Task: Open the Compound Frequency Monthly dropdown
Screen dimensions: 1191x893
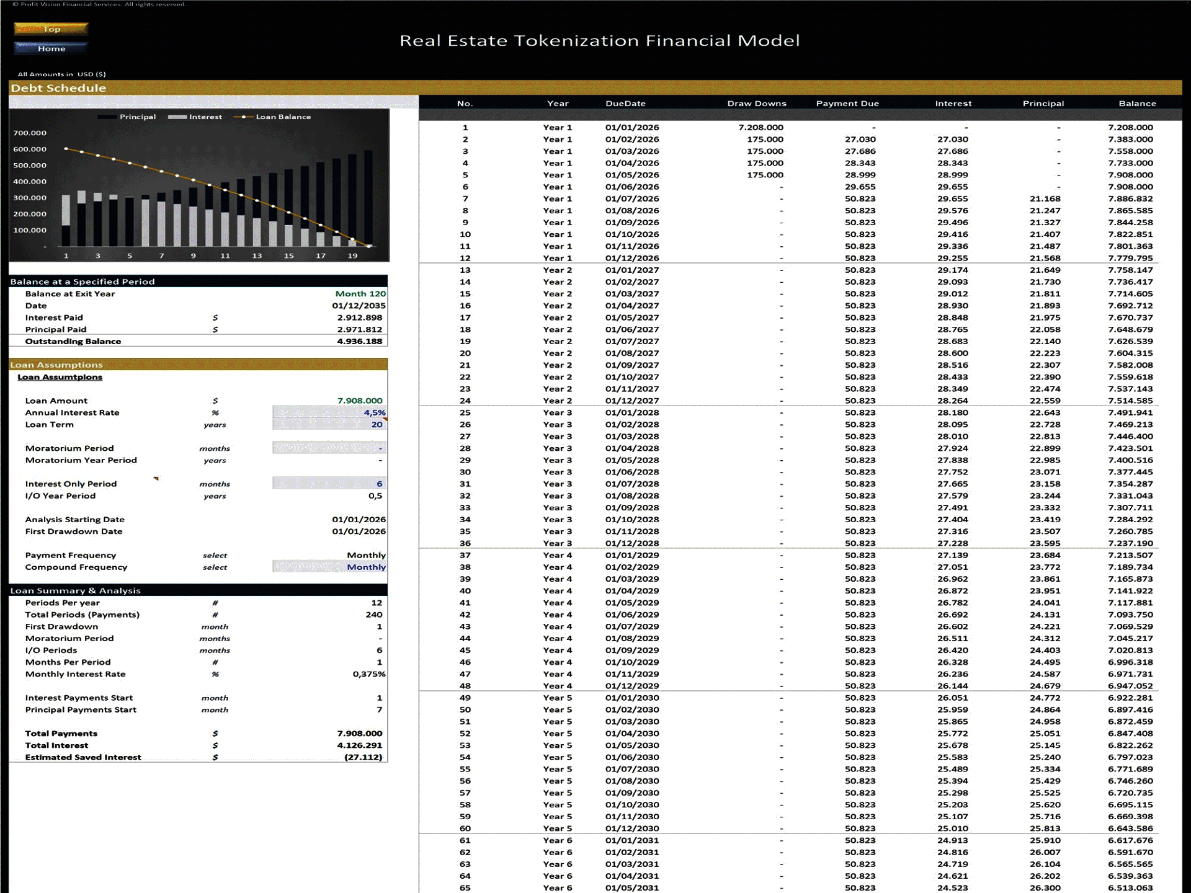Action: tap(329, 567)
